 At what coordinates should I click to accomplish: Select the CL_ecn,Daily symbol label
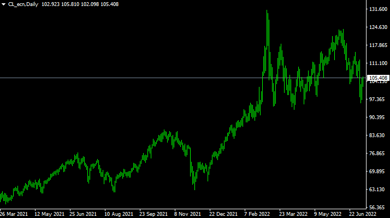pos(23,4)
